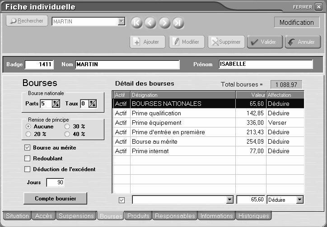Image resolution: width=327 pixels, height=227 pixels.
Task: Open the designation dropdown below table
Action: click(229, 200)
